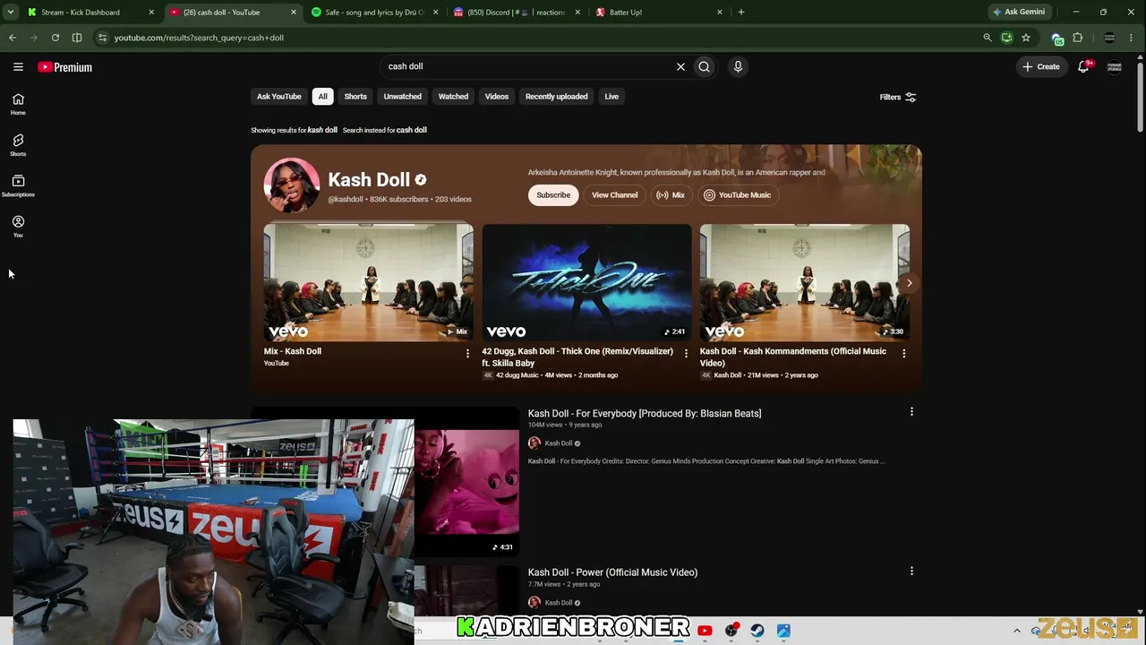Open YouTube notifications bell
Viewport: 1146px width, 645px height.
pos(1083,66)
